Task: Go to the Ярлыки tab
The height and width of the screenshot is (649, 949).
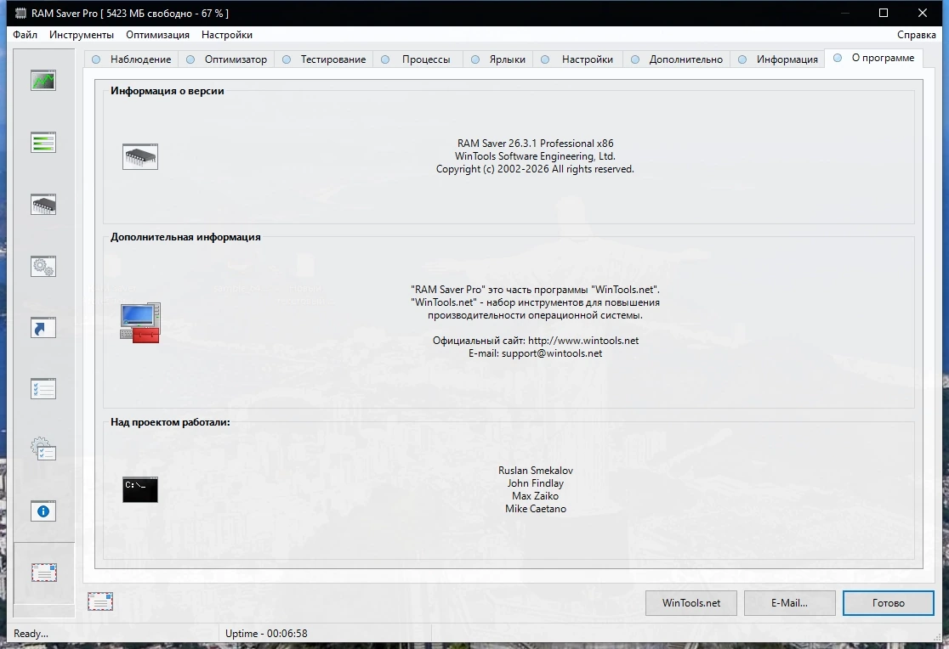Action: tap(498, 59)
